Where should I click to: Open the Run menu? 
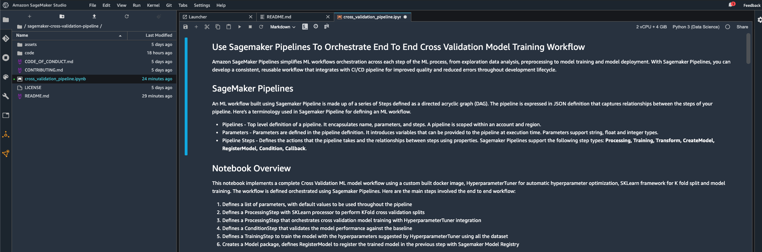click(137, 5)
